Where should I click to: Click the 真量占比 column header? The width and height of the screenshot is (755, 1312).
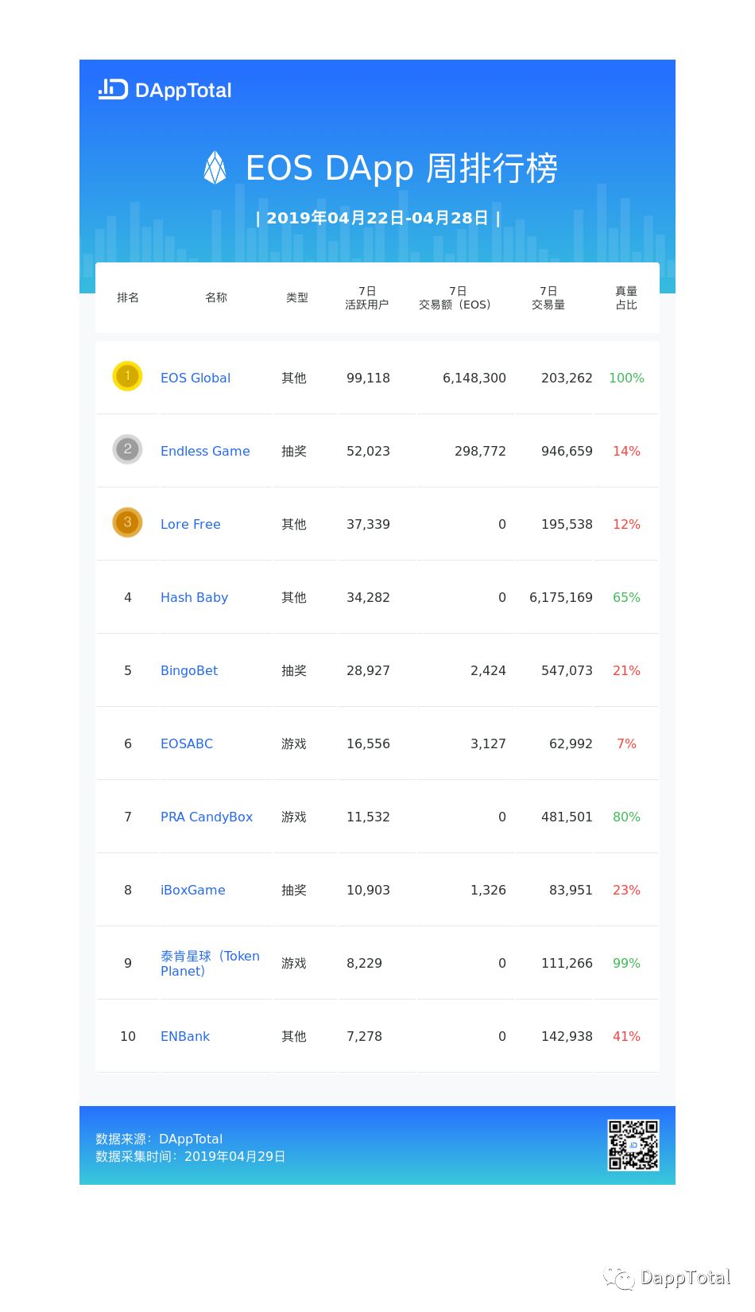(626, 297)
